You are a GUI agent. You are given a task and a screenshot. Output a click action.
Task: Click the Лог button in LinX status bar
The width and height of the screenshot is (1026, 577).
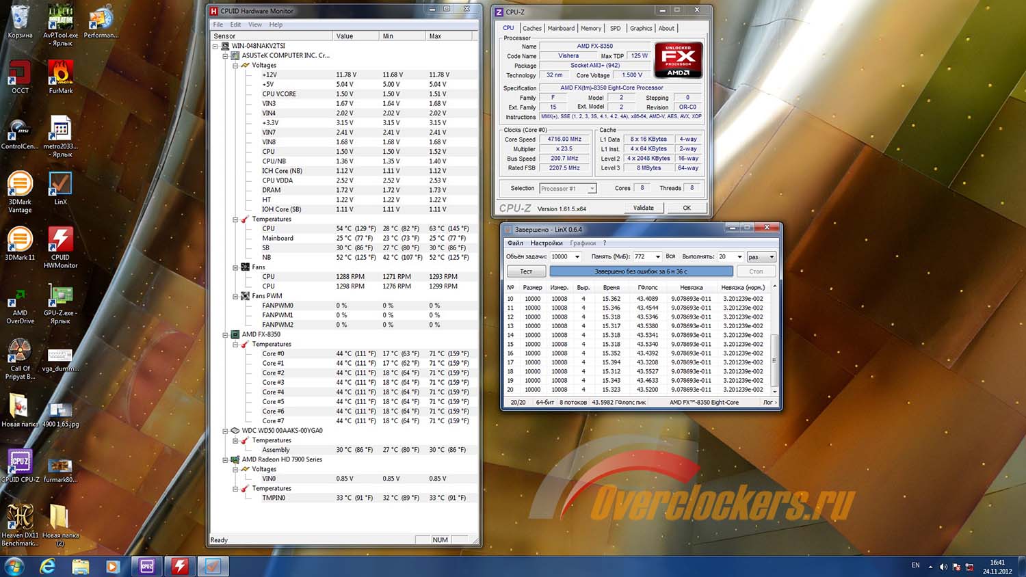[x=768, y=402]
